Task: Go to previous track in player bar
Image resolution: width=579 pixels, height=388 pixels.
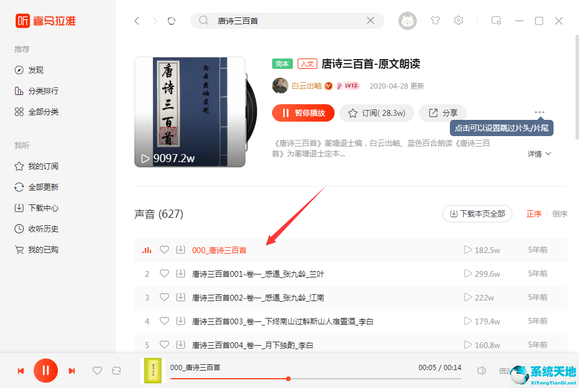Action: click(21, 371)
